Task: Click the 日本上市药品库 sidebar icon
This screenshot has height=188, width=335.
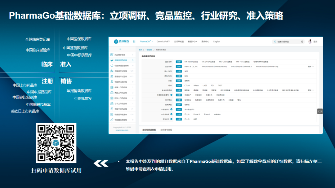Action: (x=112, y=103)
